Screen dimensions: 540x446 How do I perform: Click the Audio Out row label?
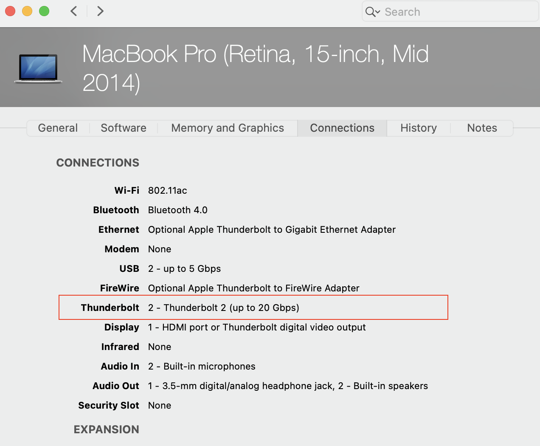[x=116, y=386]
